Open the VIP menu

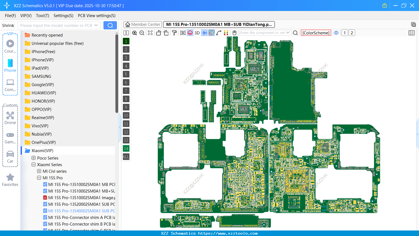pyautogui.click(x=26, y=16)
